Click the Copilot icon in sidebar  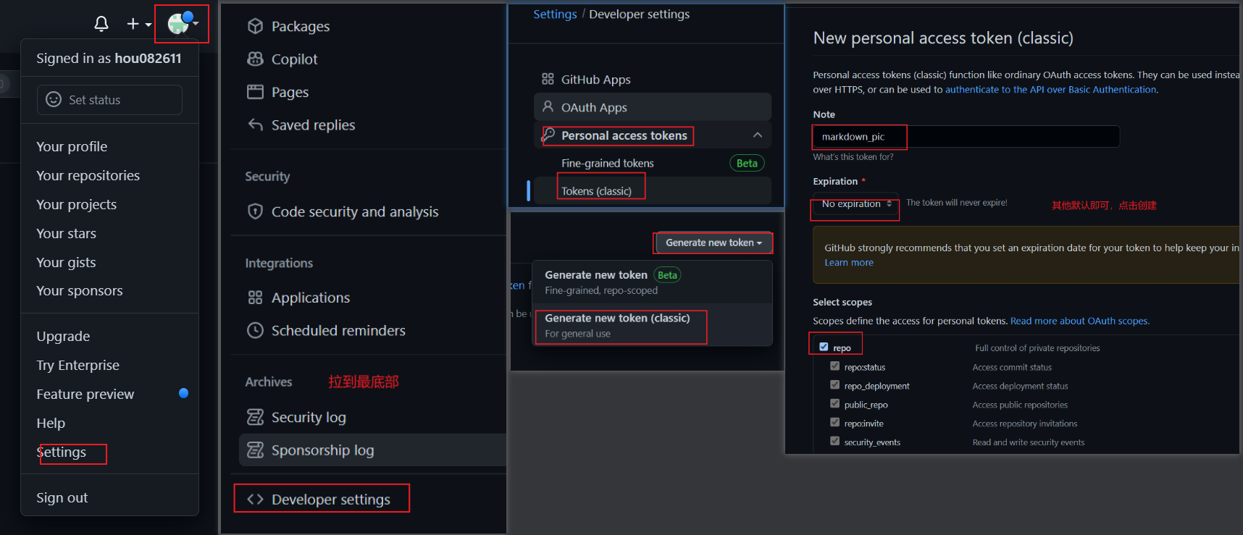pyautogui.click(x=255, y=59)
